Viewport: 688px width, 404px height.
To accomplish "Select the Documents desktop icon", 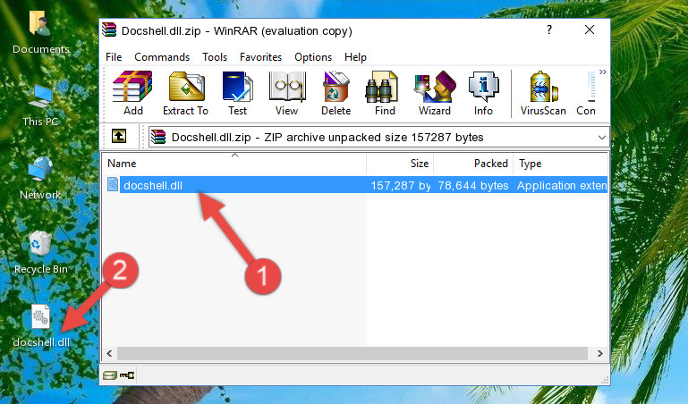I will click(x=41, y=32).
